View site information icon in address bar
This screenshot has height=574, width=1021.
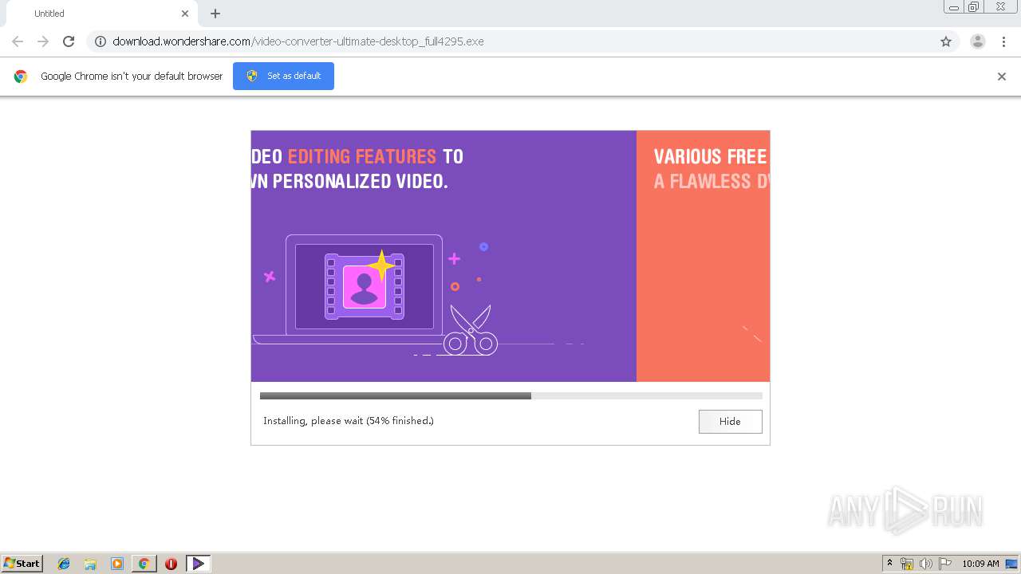(x=101, y=41)
